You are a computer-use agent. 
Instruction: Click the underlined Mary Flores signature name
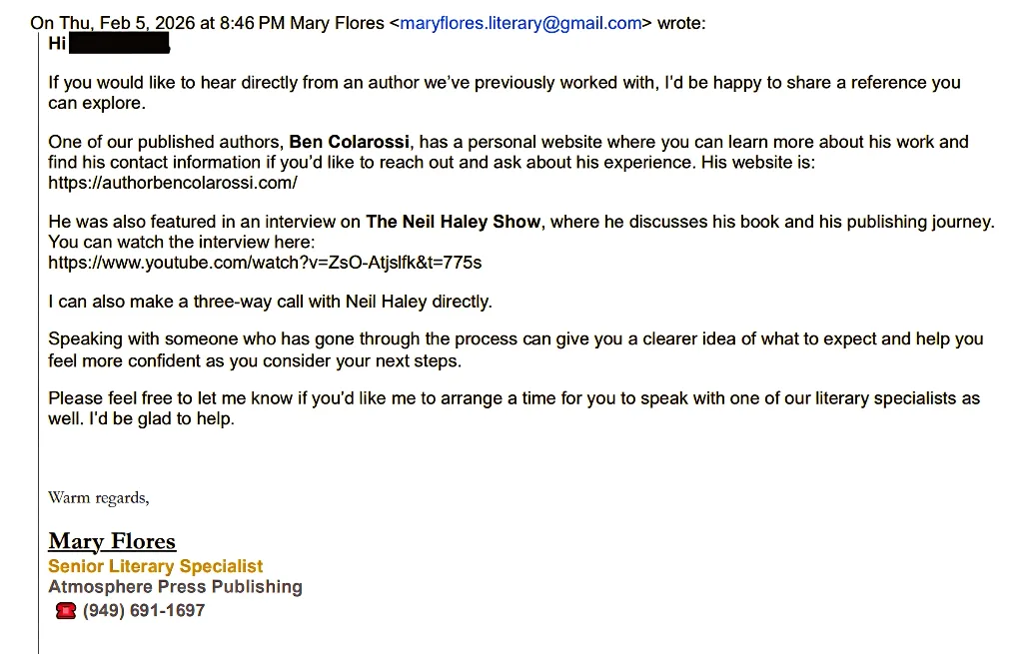point(112,541)
